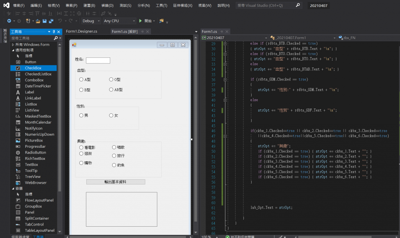
Task: Click the navigate backward arrow icon
Action: coord(9,21)
